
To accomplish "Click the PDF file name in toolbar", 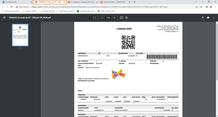I will point(30,18).
